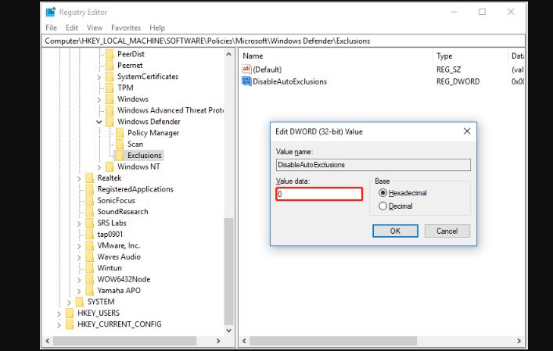Open the View menu
The height and width of the screenshot is (351, 553).
tap(95, 27)
